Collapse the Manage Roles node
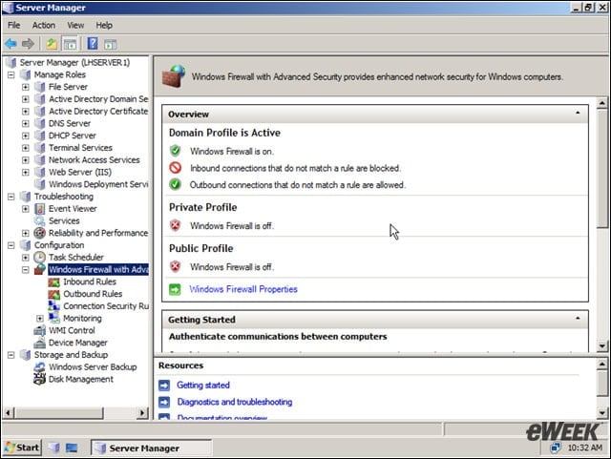 11,74
